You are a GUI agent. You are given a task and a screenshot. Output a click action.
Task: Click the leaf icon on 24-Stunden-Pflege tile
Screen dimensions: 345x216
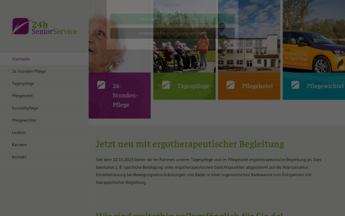coord(101,85)
